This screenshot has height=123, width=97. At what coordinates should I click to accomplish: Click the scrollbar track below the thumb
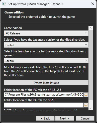pyautogui.click(x=91, y=103)
